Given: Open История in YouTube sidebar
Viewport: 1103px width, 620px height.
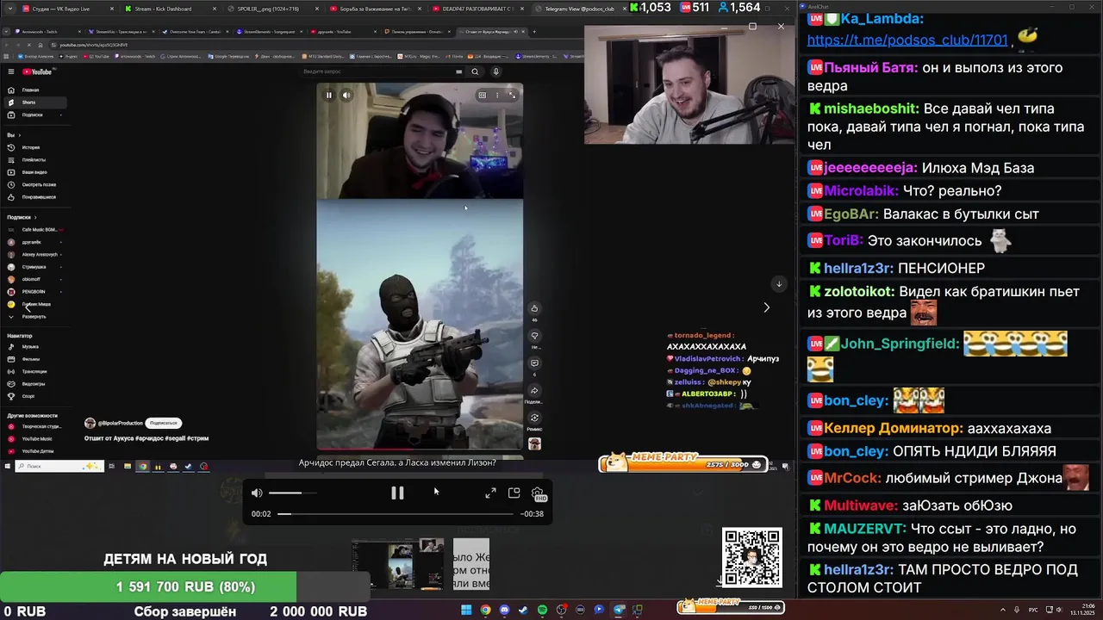Looking at the screenshot, I should (x=34, y=147).
